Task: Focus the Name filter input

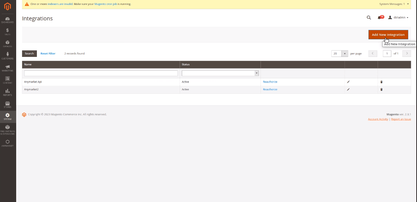Action: pos(101,73)
